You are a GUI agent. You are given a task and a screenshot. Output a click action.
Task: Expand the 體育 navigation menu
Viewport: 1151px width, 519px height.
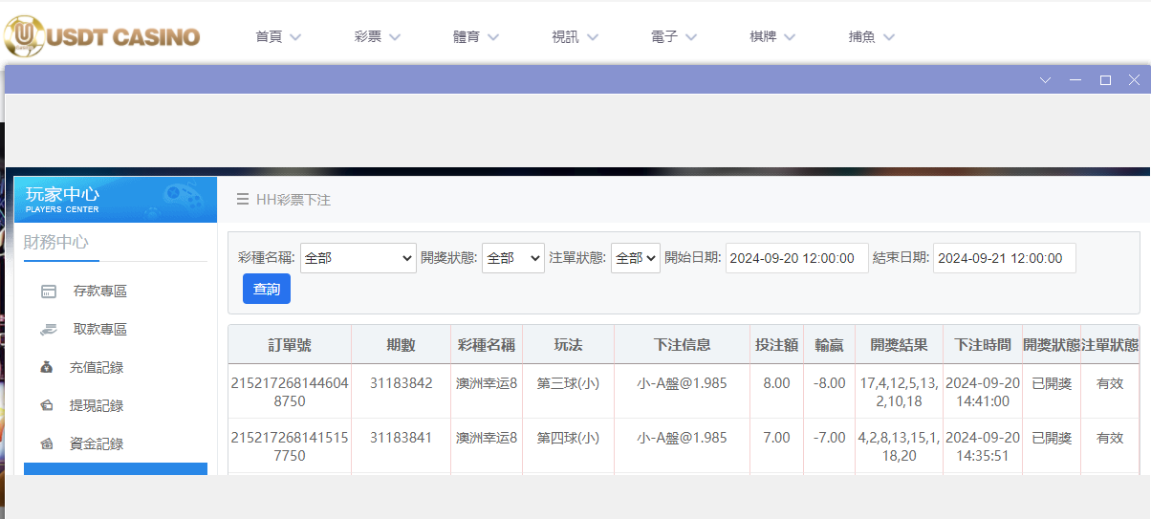(476, 37)
